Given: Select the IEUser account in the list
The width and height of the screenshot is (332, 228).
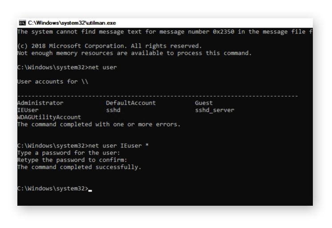Looking at the screenshot, I should (x=28, y=110).
